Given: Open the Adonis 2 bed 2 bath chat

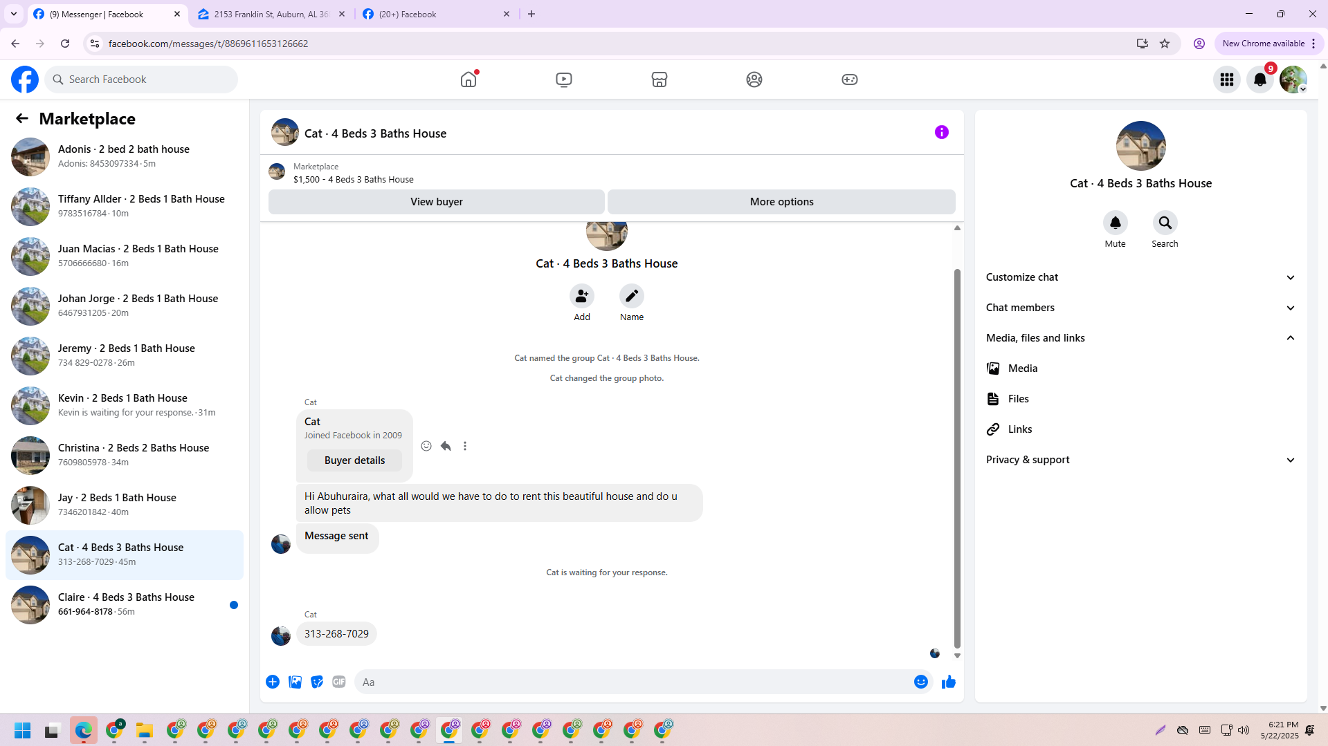Looking at the screenshot, I should coord(125,157).
